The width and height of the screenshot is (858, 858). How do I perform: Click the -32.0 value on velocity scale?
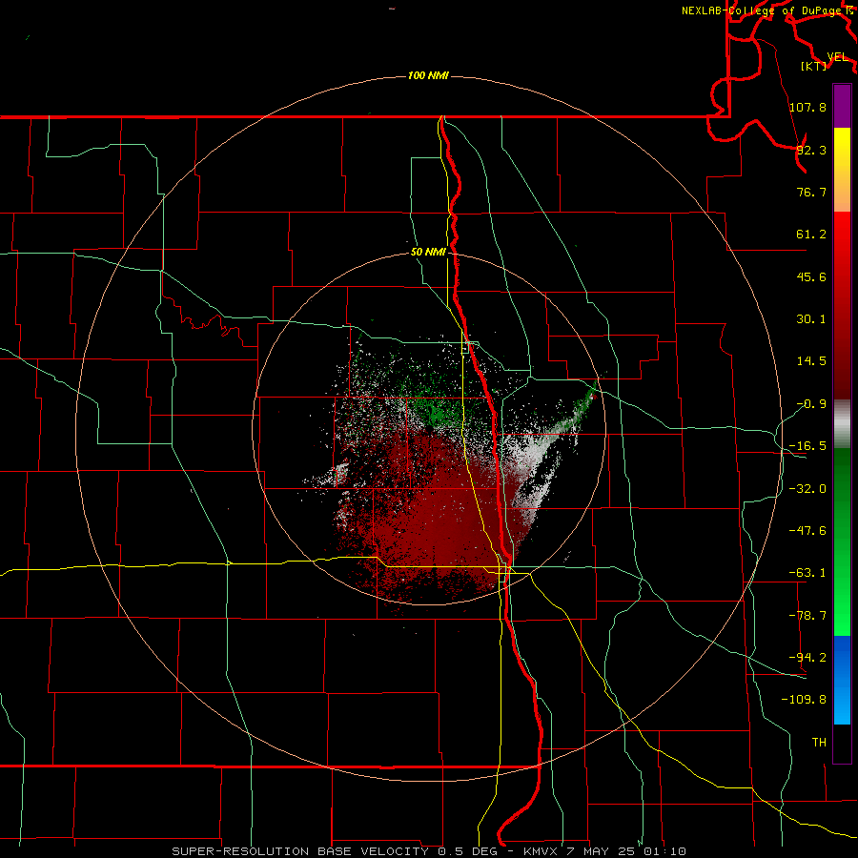[x=807, y=489]
